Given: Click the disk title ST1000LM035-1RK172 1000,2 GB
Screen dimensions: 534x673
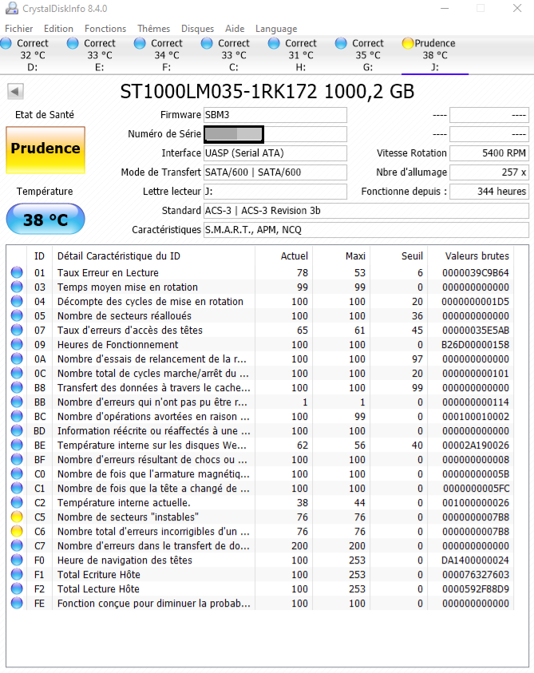Looking at the screenshot, I should click(x=267, y=92).
